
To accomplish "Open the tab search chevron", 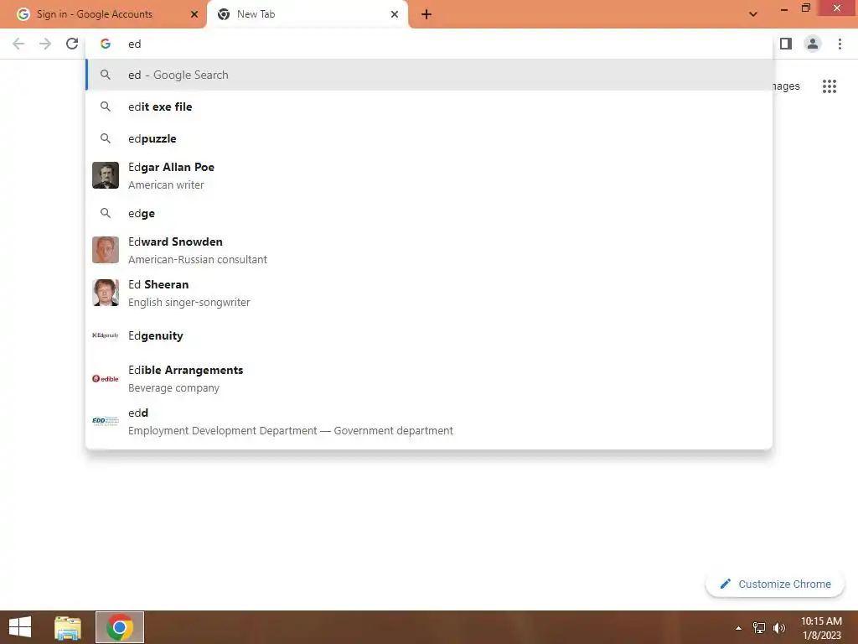I will click(753, 15).
